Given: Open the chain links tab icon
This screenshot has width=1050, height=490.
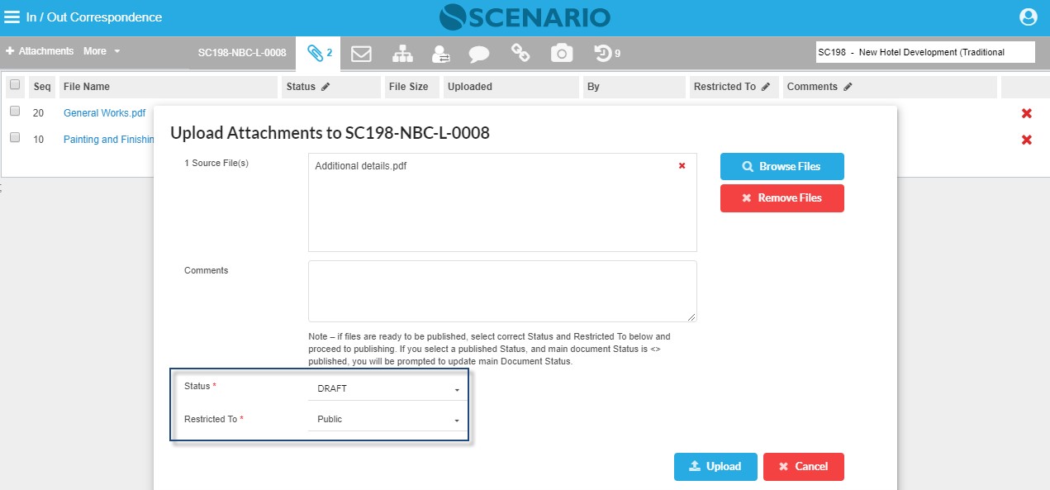Looking at the screenshot, I should point(520,54).
